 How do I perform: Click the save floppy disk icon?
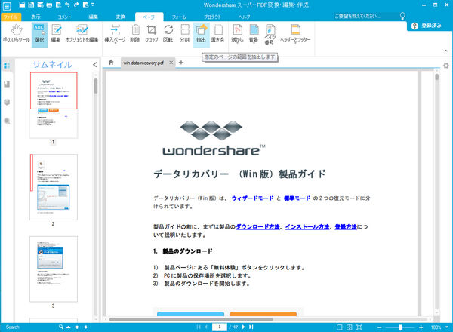[31, 5]
